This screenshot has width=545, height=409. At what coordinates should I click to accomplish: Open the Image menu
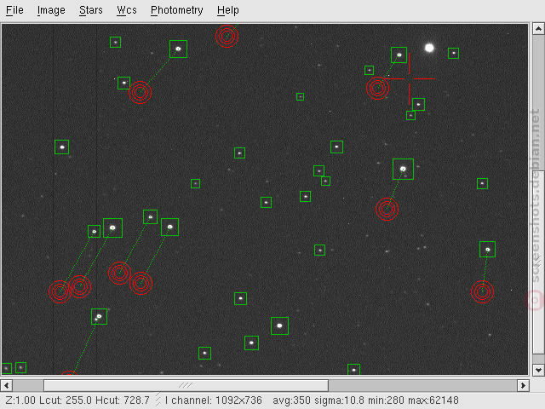51,10
